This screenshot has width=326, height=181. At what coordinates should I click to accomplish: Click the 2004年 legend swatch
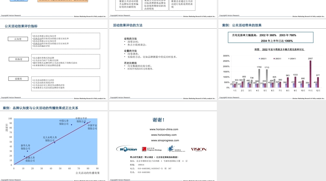[289, 59]
